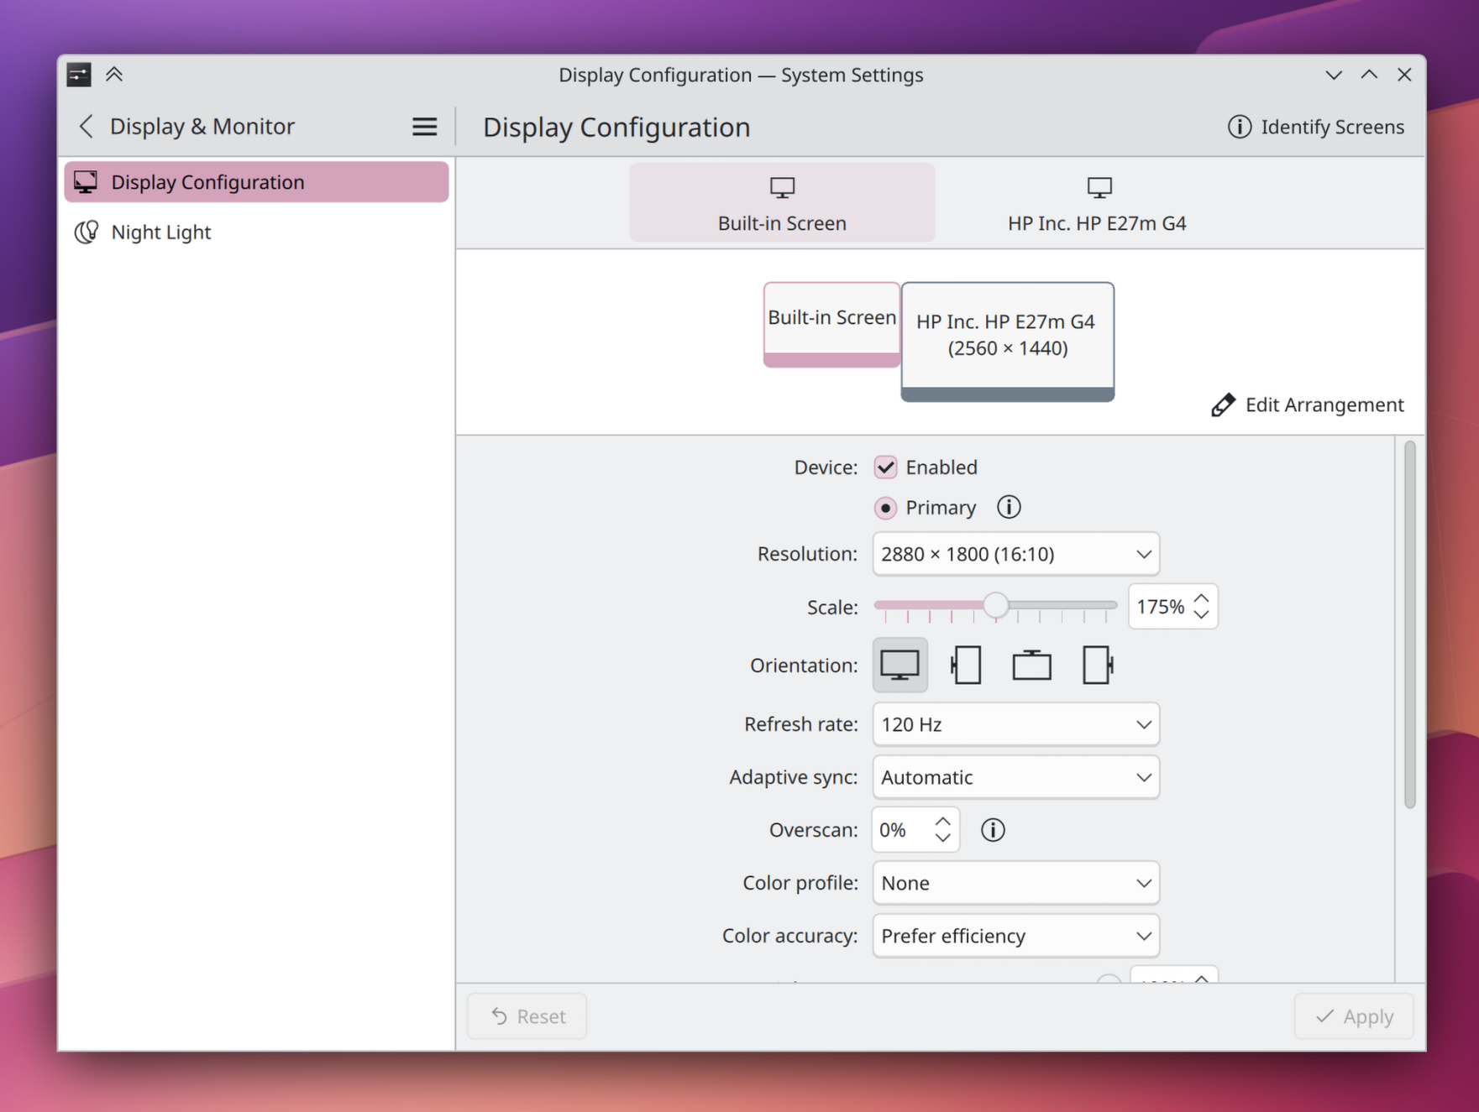Switch to the HP Inc. HP E27m G4 tab

[x=1096, y=204]
